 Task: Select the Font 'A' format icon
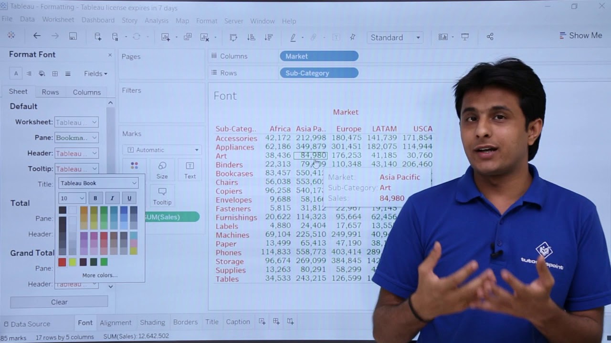pyautogui.click(x=16, y=73)
